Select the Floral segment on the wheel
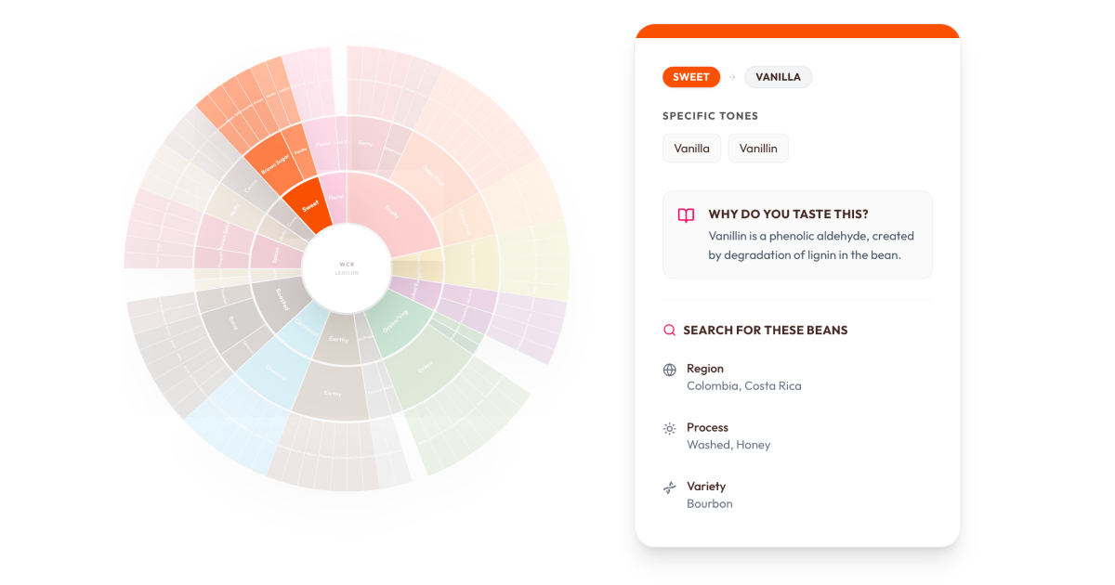 coord(335,196)
